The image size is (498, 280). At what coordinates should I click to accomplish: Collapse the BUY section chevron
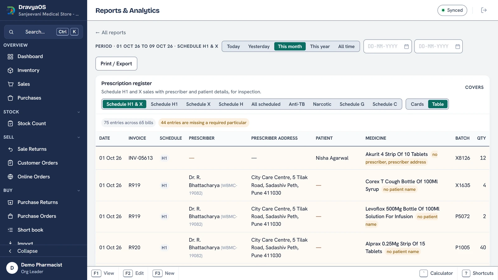[x=78, y=190]
